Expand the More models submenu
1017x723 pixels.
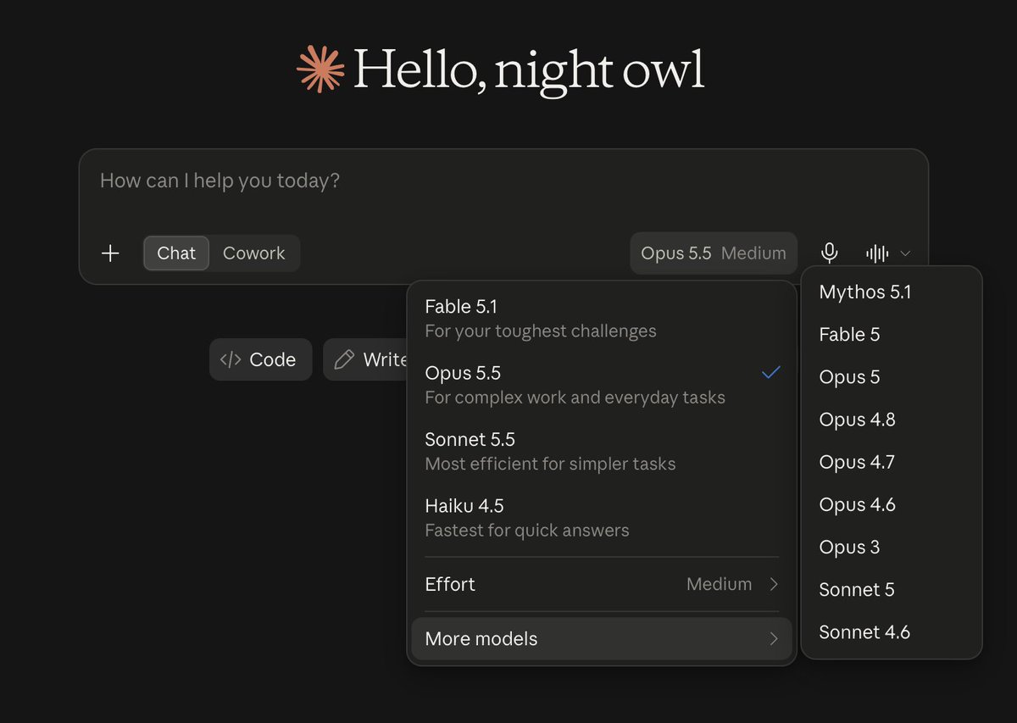602,638
